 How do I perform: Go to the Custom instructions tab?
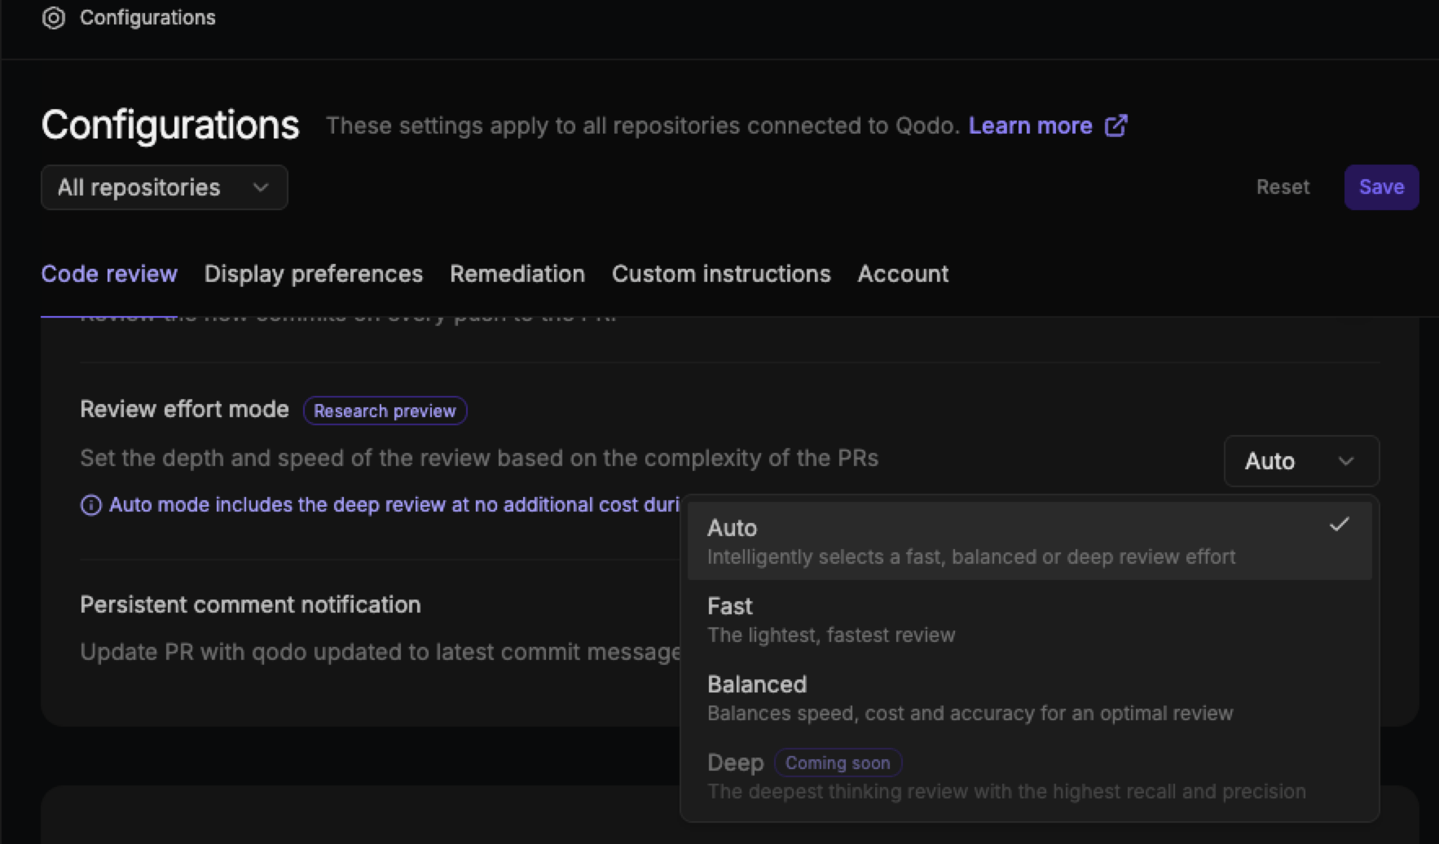pos(721,274)
